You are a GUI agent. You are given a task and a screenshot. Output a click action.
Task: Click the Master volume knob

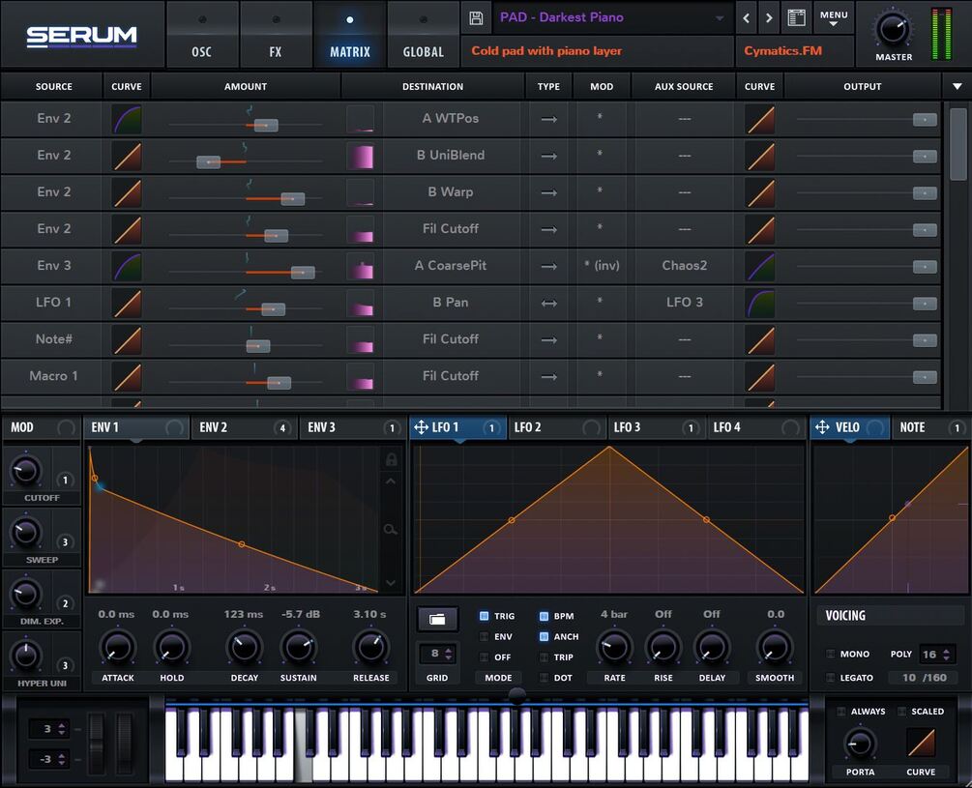coord(893,29)
